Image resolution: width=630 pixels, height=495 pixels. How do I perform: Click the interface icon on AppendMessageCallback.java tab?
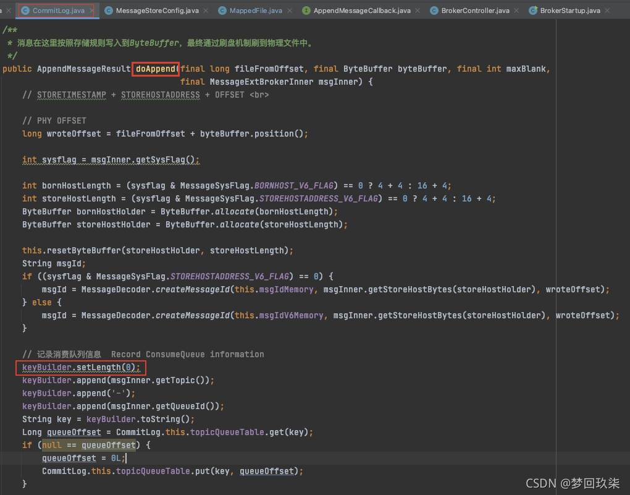tap(306, 11)
